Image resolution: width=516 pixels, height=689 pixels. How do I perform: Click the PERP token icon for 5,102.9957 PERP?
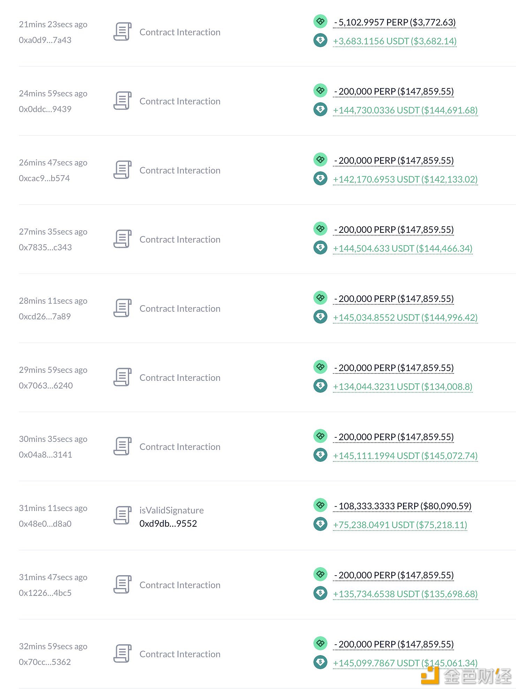(320, 21)
